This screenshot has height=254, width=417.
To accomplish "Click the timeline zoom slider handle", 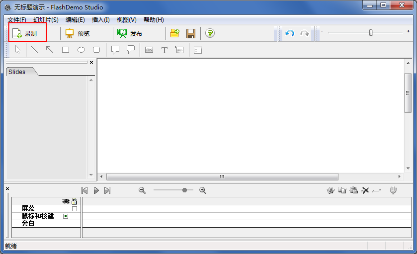I will click(x=185, y=190).
